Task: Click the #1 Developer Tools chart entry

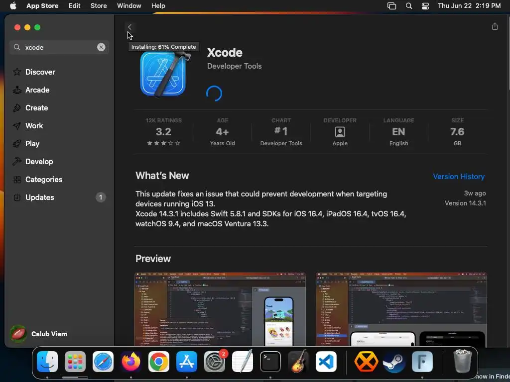Action: tap(281, 131)
